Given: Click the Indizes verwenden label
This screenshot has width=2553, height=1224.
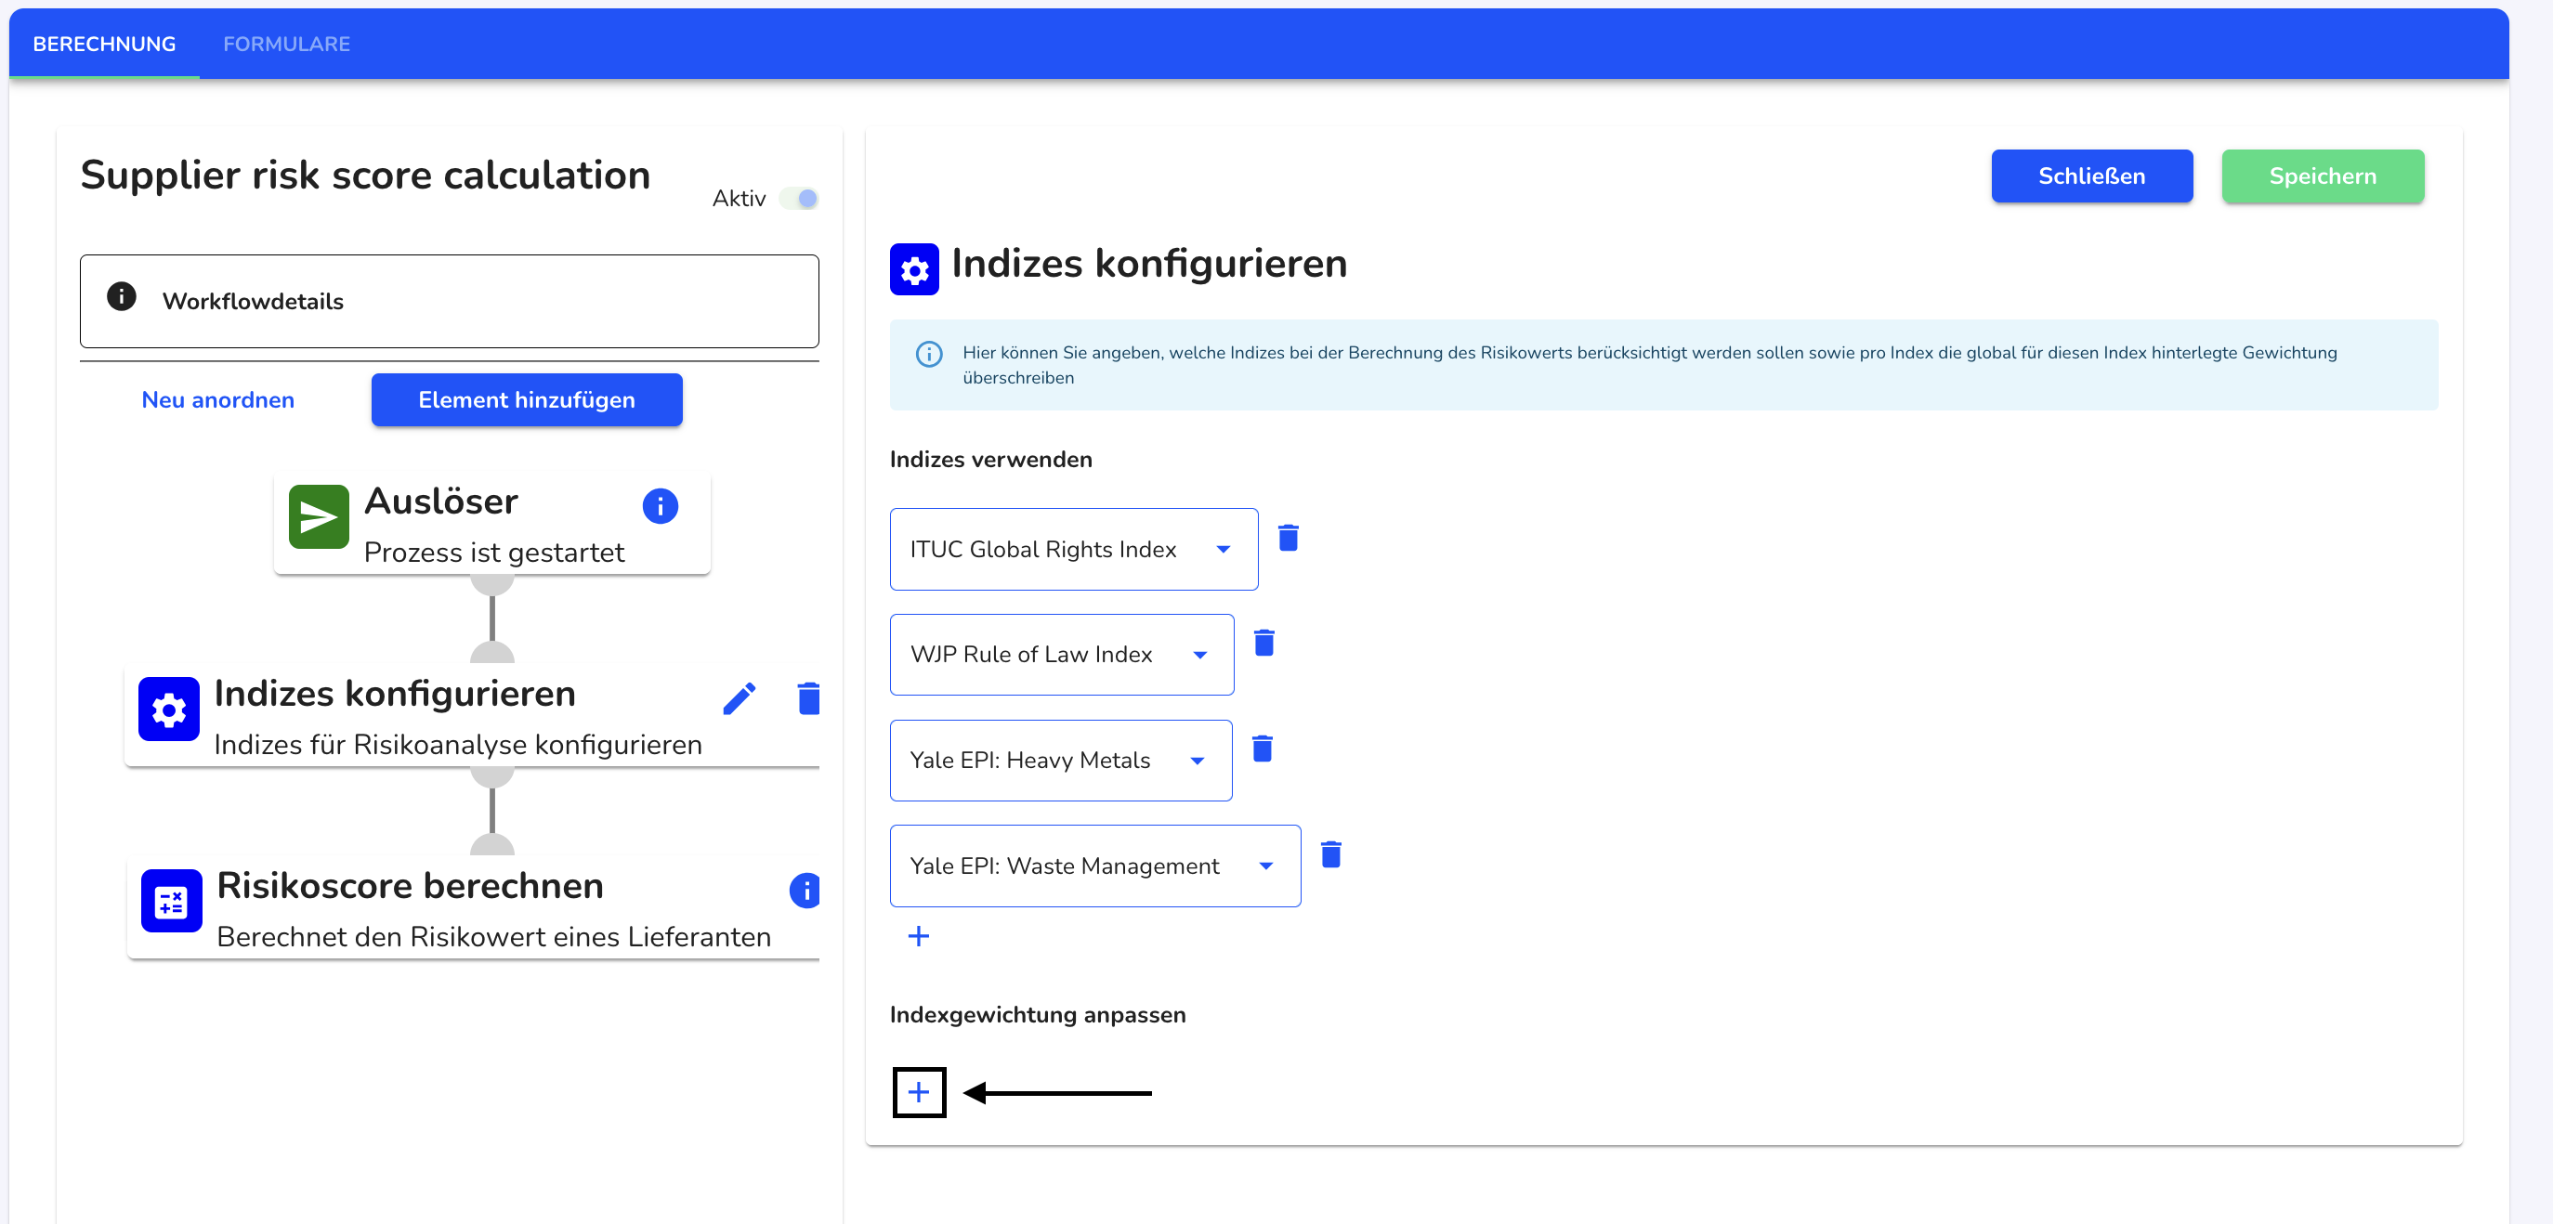Looking at the screenshot, I should click(990, 460).
